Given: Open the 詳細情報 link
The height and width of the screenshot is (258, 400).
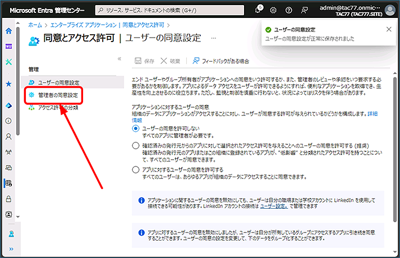Looking at the screenshot, I should (x=373, y=114).
